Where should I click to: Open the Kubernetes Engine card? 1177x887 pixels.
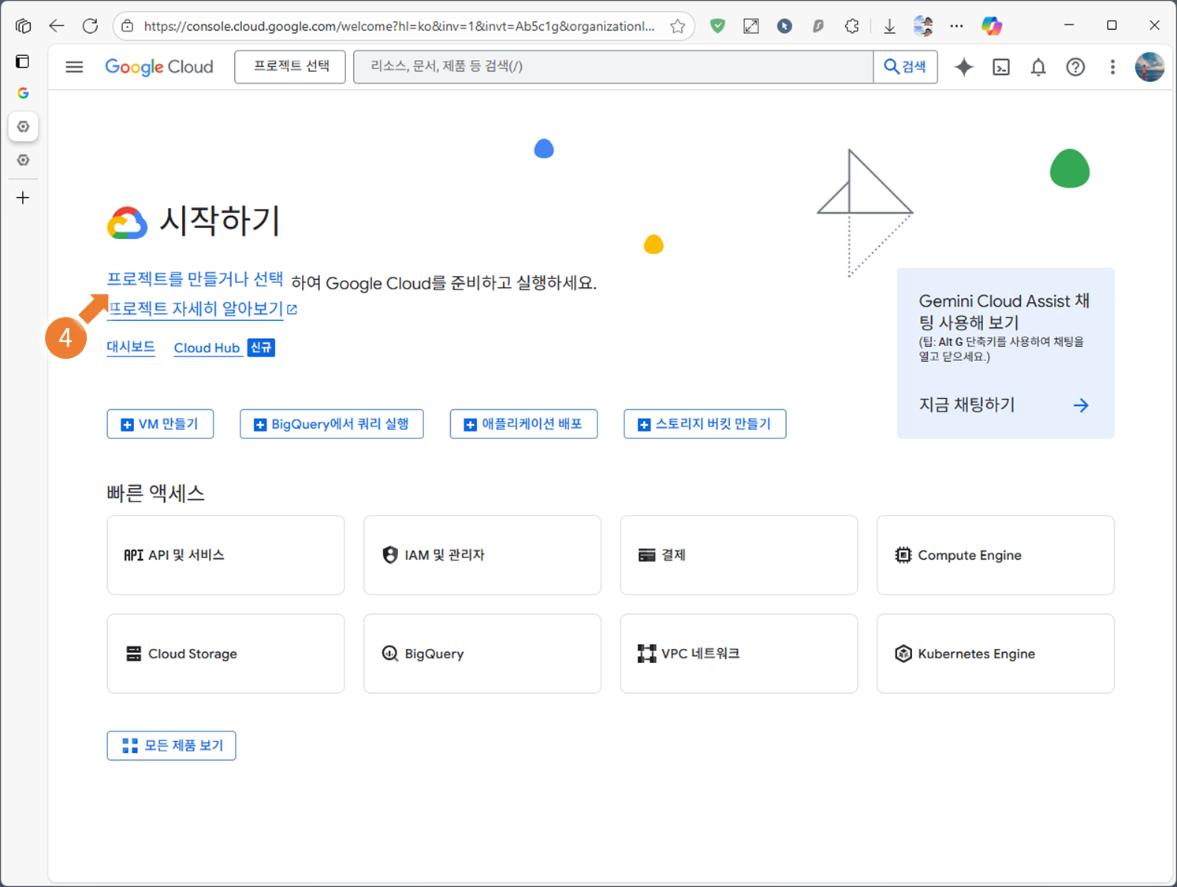tap(996, 654)
